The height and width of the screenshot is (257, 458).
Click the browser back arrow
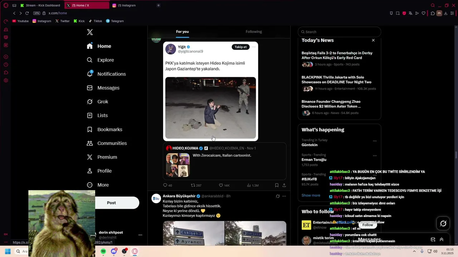point(14,13)
